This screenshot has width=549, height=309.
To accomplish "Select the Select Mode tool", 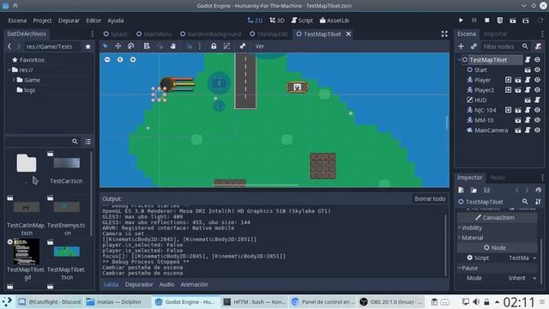I will (105, 45).
